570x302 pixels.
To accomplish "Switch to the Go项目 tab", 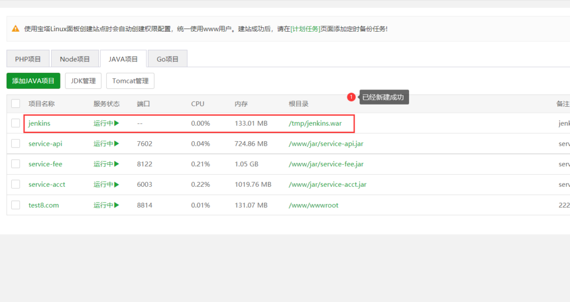I will click(x=168, y=59).
